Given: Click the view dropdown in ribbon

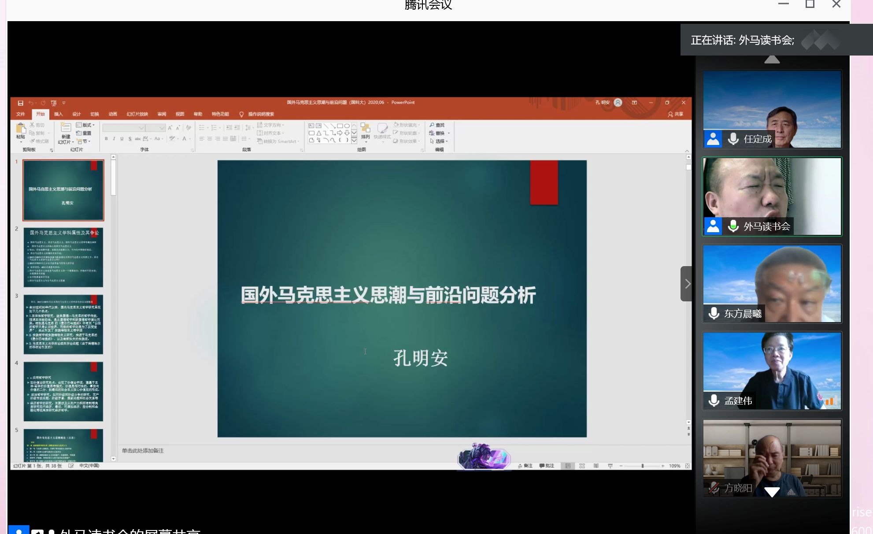Looking at the screenshot, I should click(x=181, y=114).
